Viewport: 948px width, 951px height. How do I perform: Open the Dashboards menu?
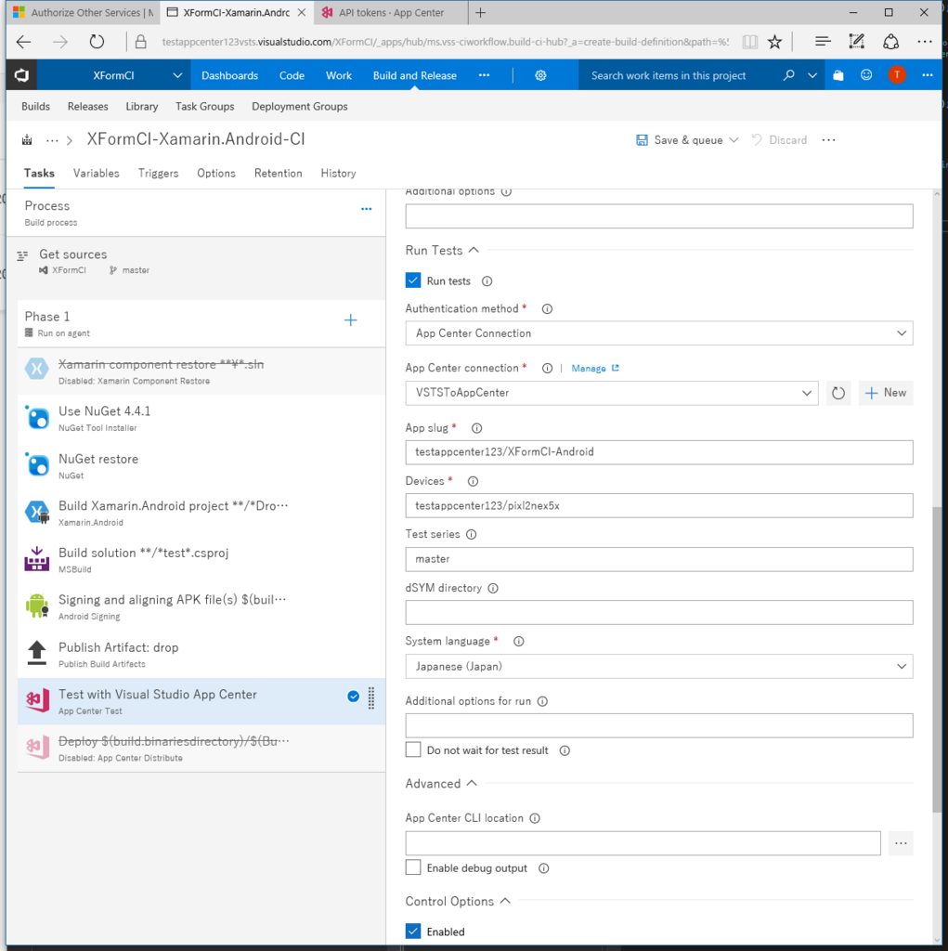coord(229,75)
